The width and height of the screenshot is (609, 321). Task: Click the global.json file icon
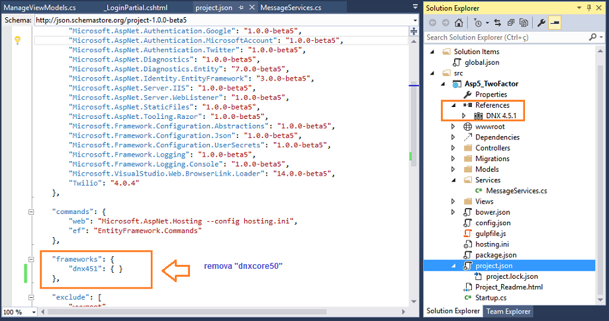coord(457,62)
